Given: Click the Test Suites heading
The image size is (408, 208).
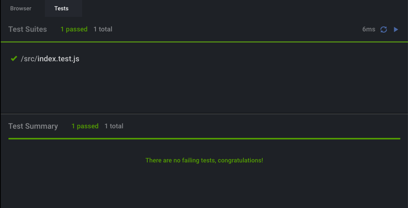Looking at the screenshot, I should tap(28, 29).
